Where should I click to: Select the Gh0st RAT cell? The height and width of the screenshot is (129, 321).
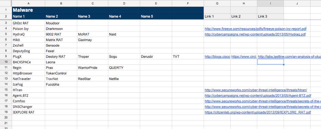tap(28, 23)
